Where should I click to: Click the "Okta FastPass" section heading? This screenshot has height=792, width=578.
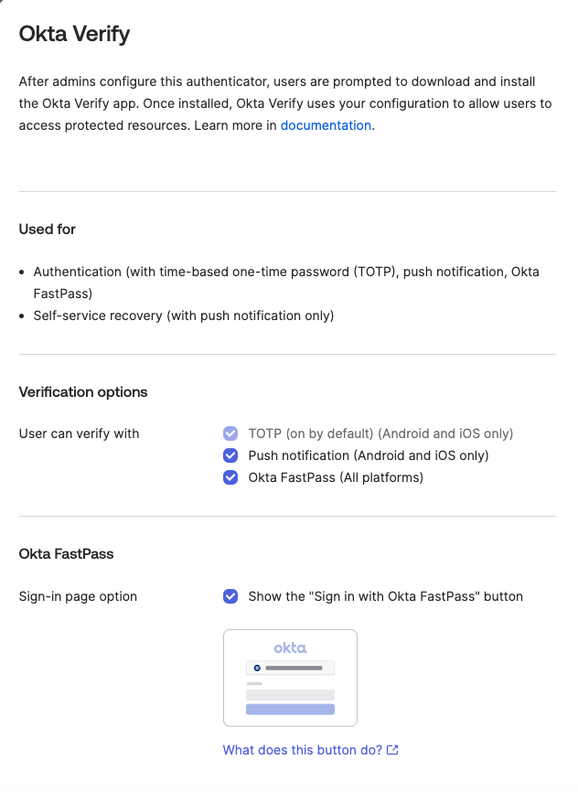pyautogui.click(x=66, y=553)
